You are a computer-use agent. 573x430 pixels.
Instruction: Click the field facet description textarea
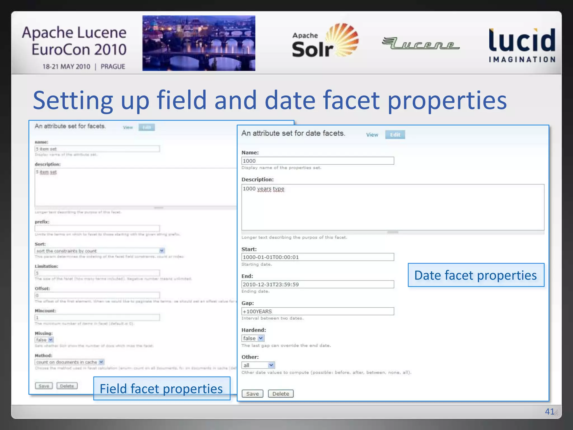pos(136,187)
